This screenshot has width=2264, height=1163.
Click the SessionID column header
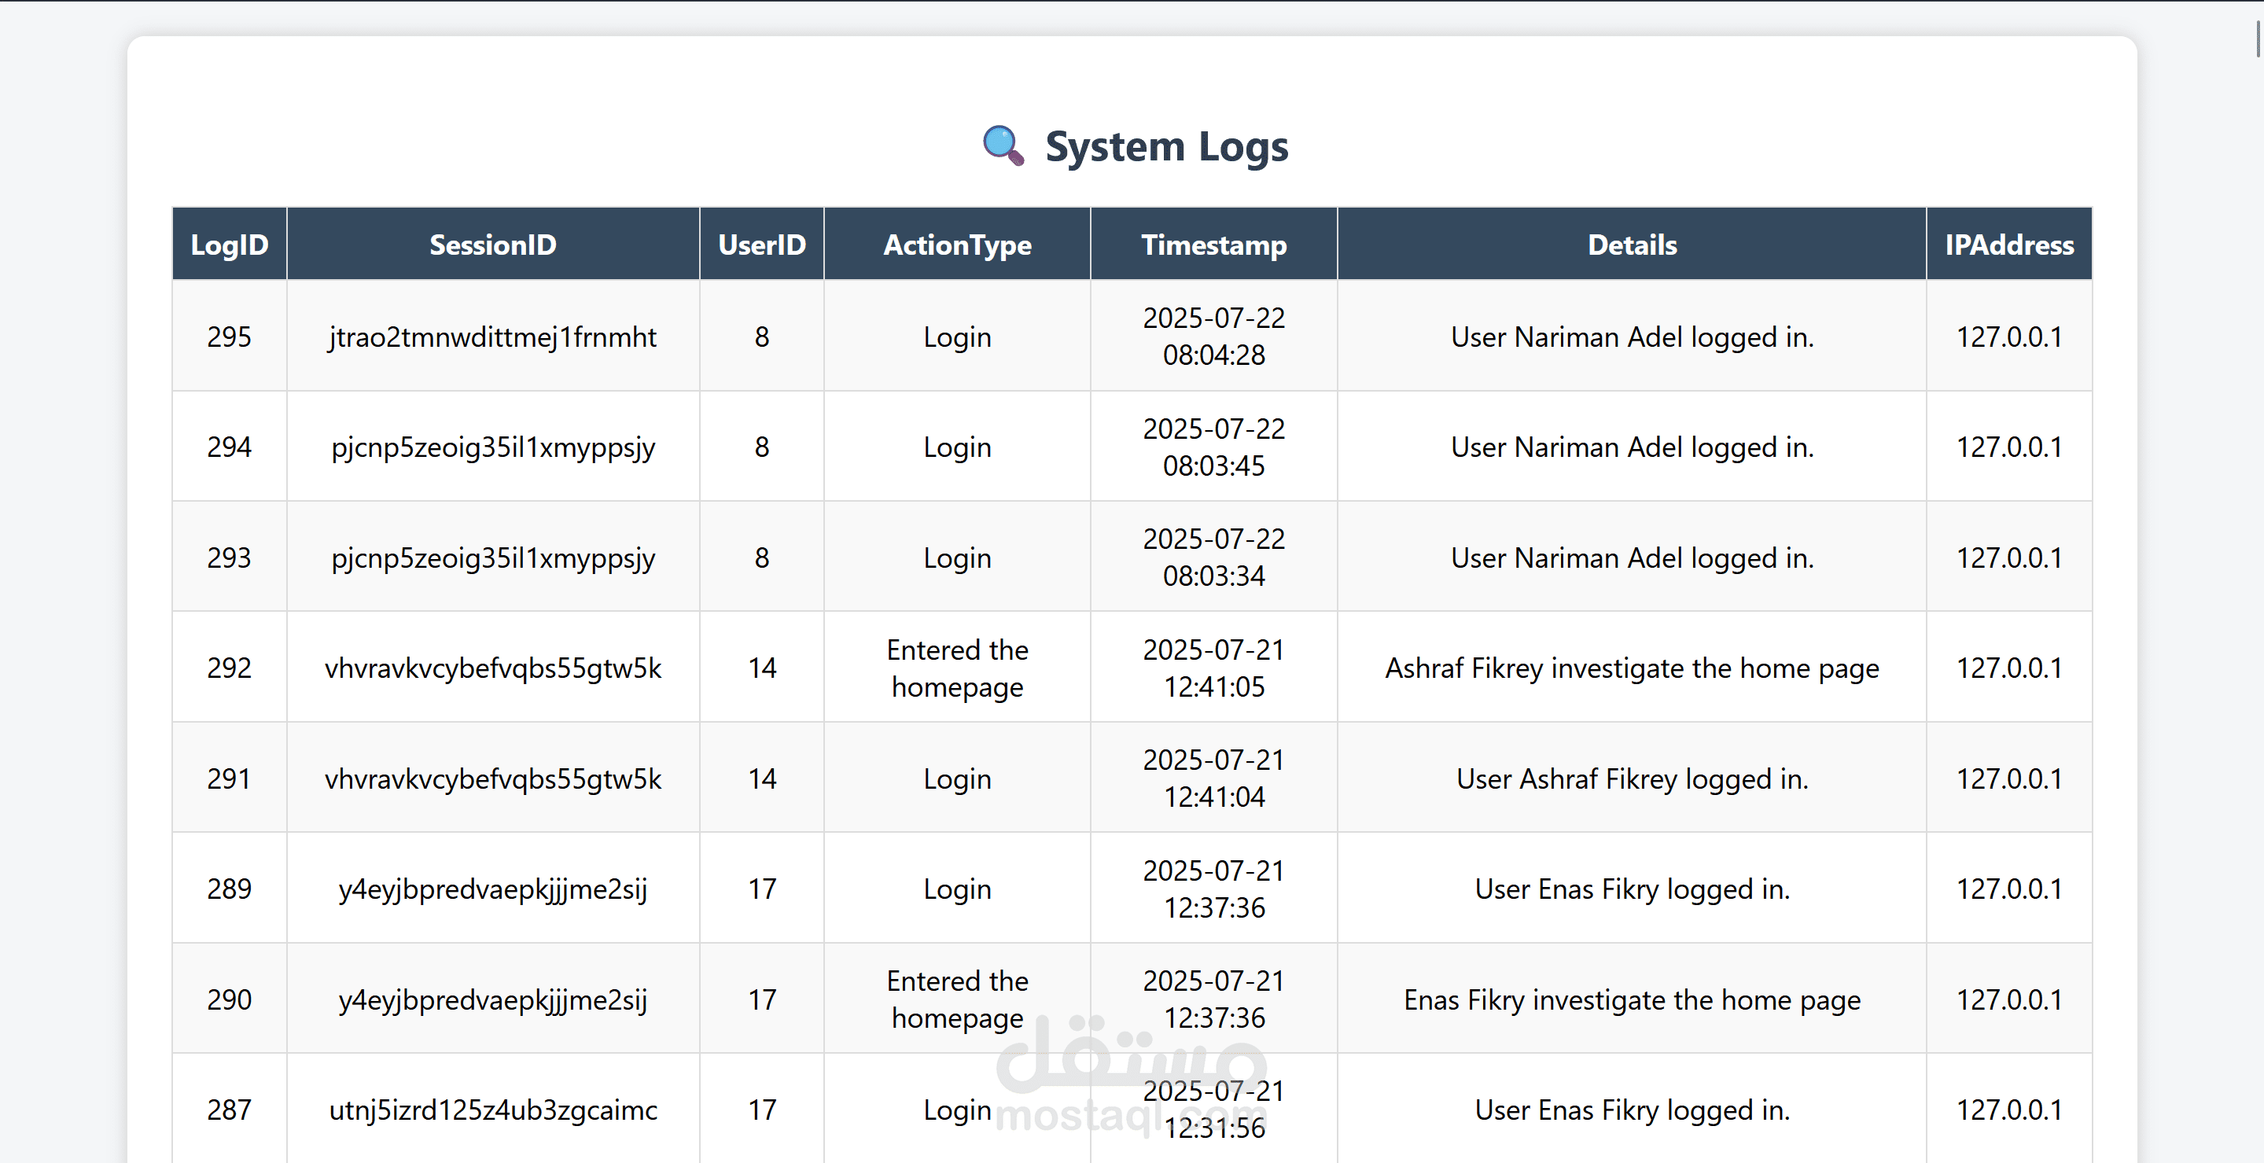tap(493, 245)
